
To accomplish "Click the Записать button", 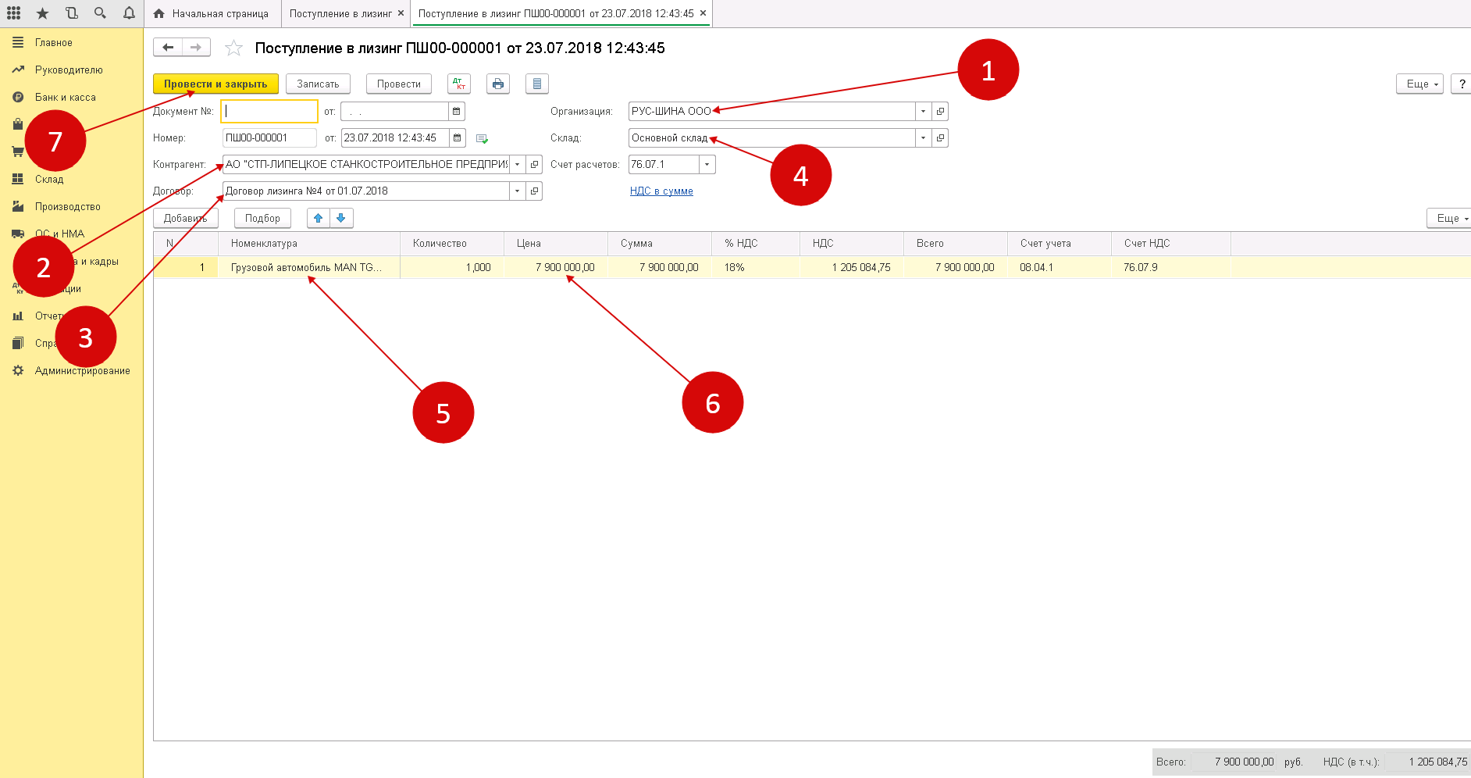I will pyautogui.click(x=318, y=84).
